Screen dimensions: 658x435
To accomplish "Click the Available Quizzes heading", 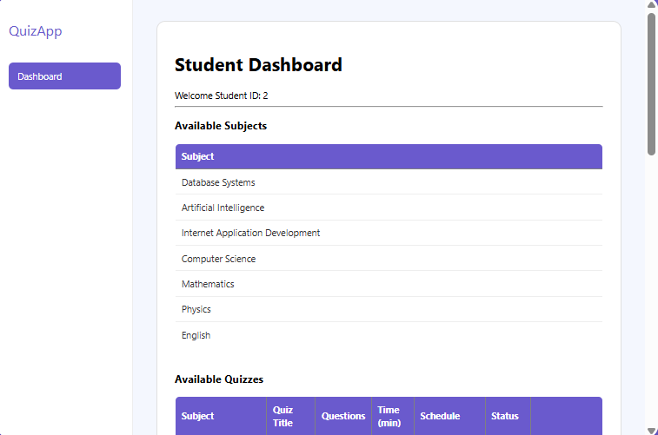I will [219, 379].
